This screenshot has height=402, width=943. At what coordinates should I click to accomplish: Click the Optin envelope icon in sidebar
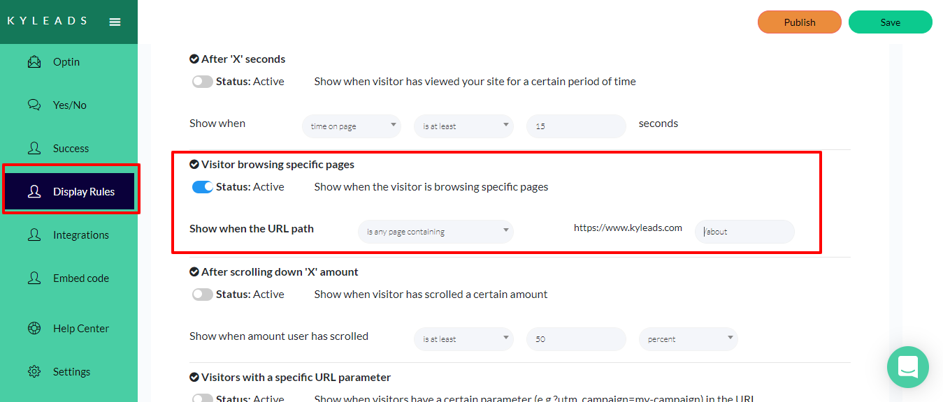34,62
